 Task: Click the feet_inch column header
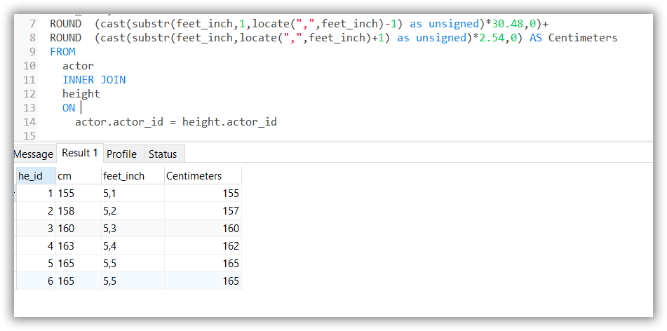133,176
